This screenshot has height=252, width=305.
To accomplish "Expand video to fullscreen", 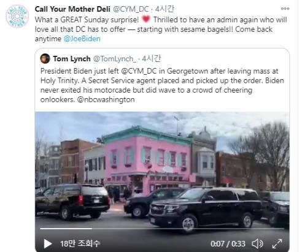I will point(277,243).
